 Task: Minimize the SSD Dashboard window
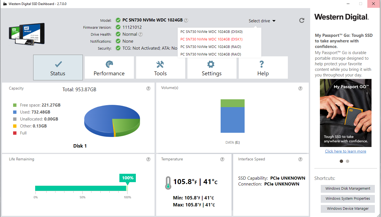[x=348, y=4]
